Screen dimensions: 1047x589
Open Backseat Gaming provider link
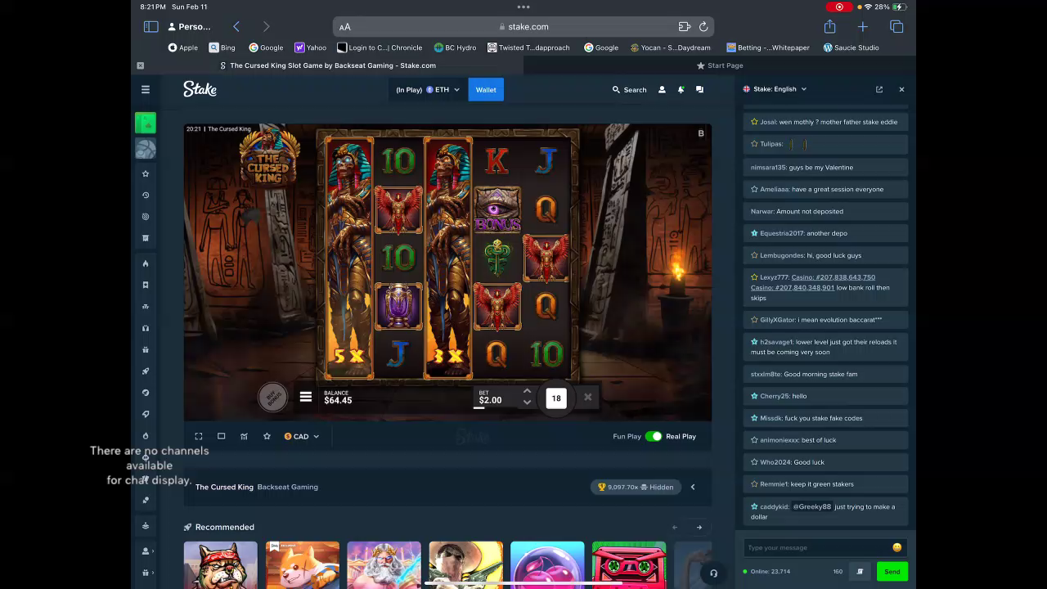point(287,487)
